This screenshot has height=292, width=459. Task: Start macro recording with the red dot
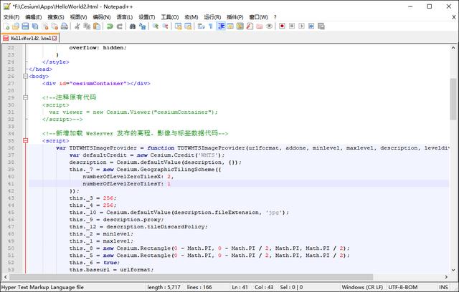point(282,26)
